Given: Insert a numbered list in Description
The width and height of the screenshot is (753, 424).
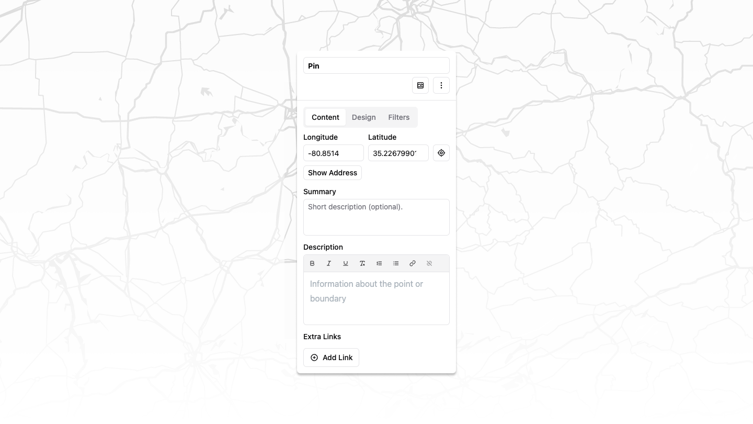Looking at the screenshot, I should (379, 263).
